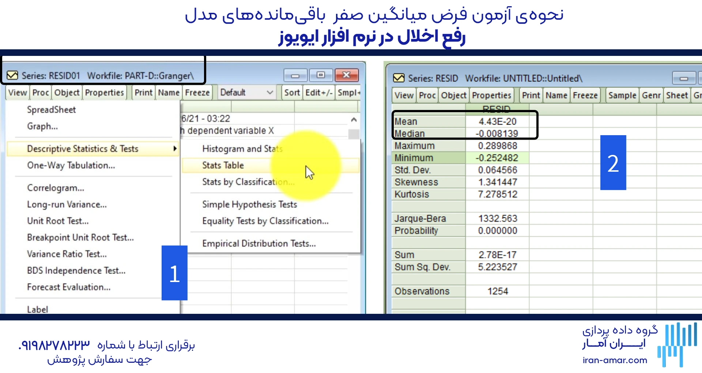The height and width of the screenshot is (373, 702).
Task: Click the Sample toolbar button
Action: [622, 95]
